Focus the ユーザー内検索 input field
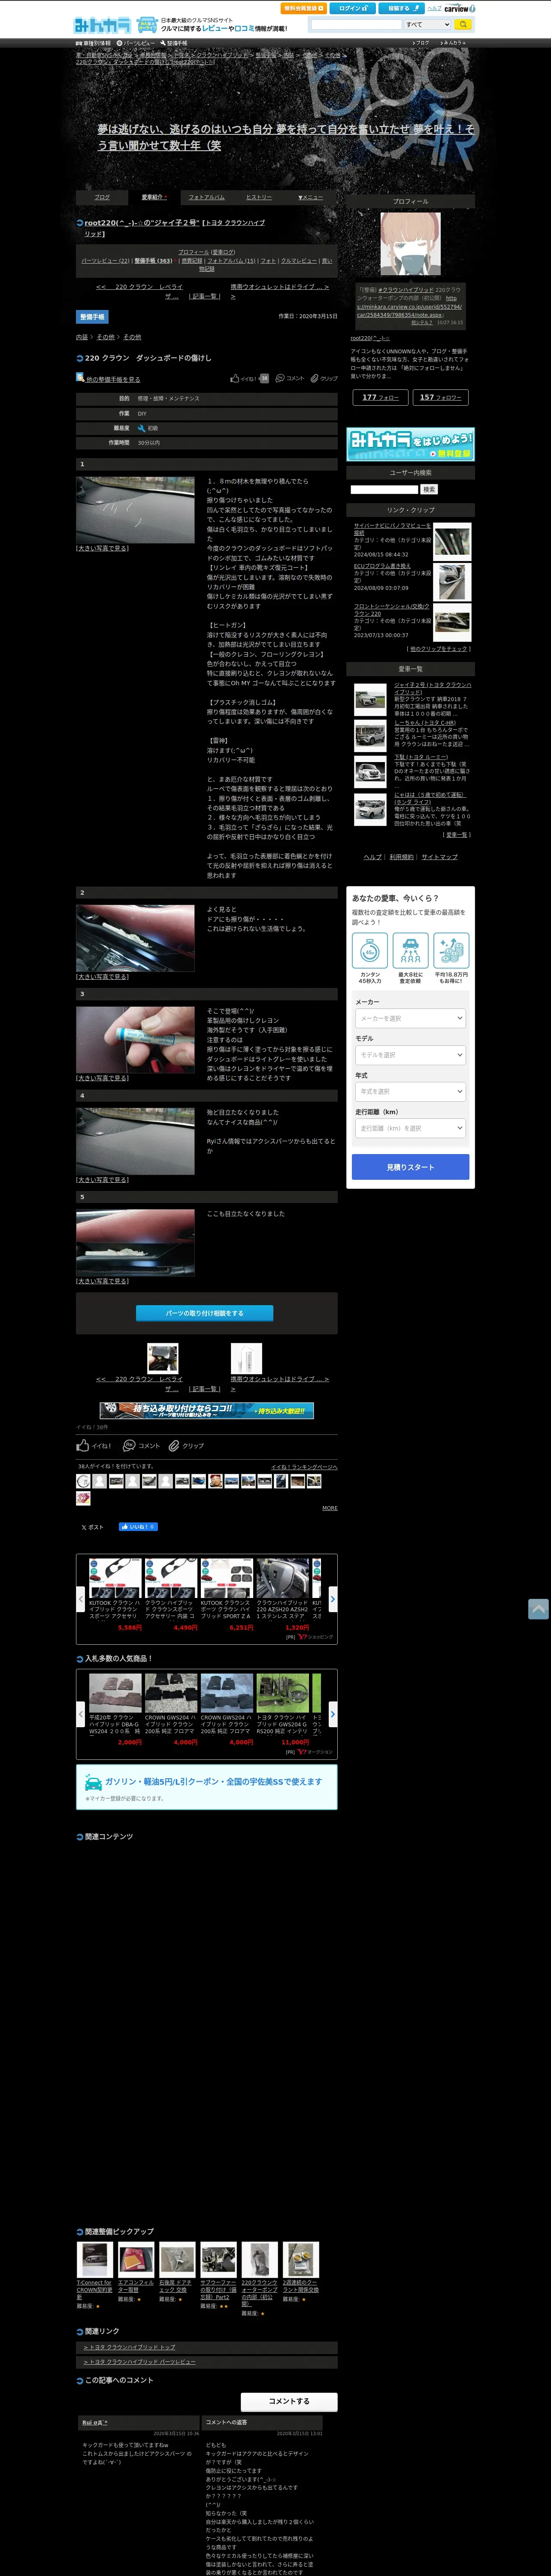 pos(383,489)
